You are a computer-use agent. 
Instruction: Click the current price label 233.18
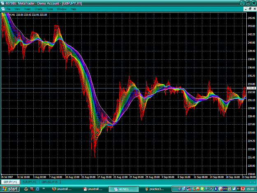pyautogui.click(x=252, y=88)
